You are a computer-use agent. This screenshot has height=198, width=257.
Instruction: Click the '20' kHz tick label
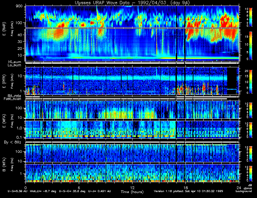(20, 49)
